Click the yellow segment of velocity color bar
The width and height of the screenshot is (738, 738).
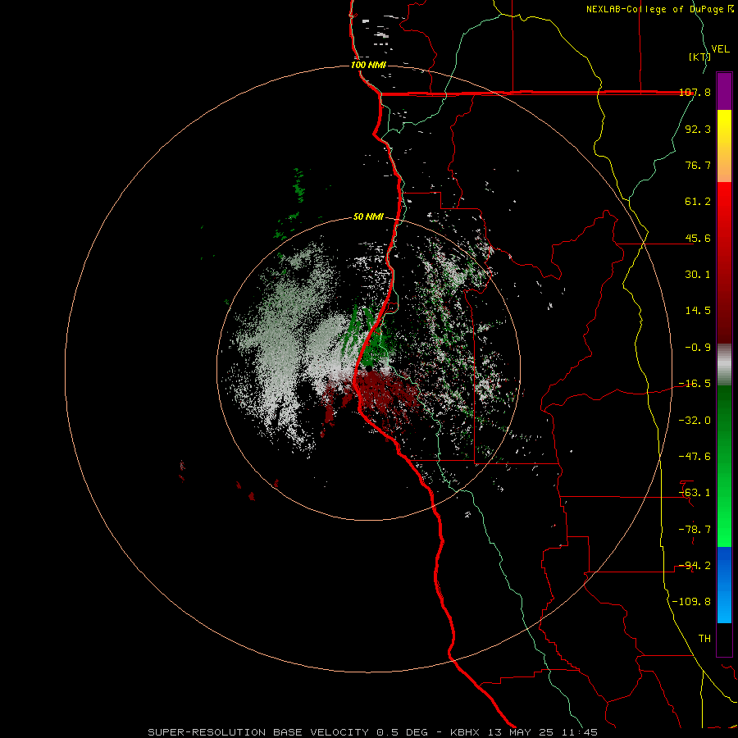pos(724,145)
